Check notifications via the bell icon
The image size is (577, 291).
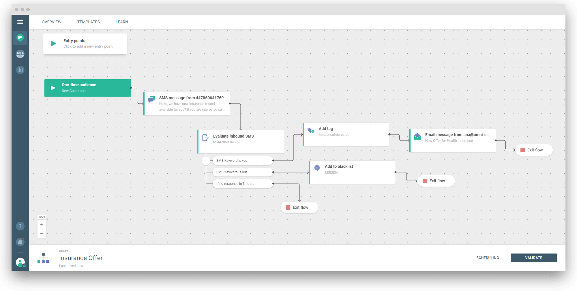pos(20,242)
